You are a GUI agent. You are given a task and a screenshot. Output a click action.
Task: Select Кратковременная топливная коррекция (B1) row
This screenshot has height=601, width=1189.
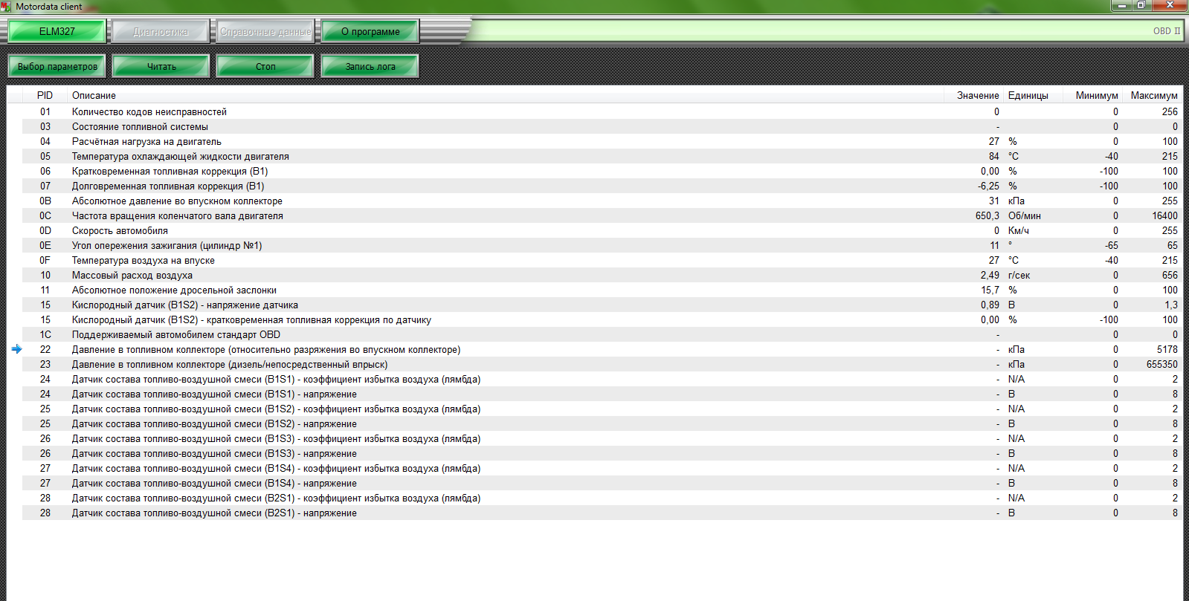(x=602, y=171)
